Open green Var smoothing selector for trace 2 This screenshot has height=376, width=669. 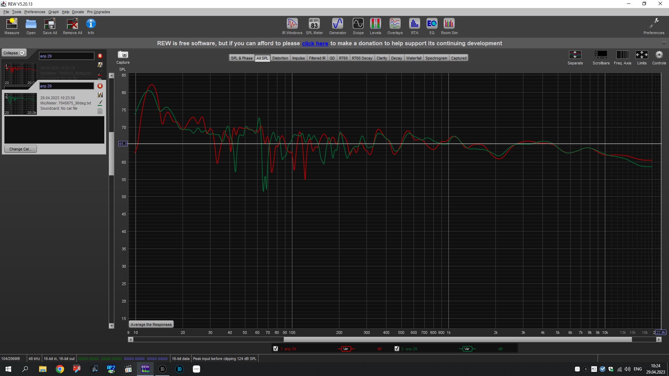coord(467,348)
